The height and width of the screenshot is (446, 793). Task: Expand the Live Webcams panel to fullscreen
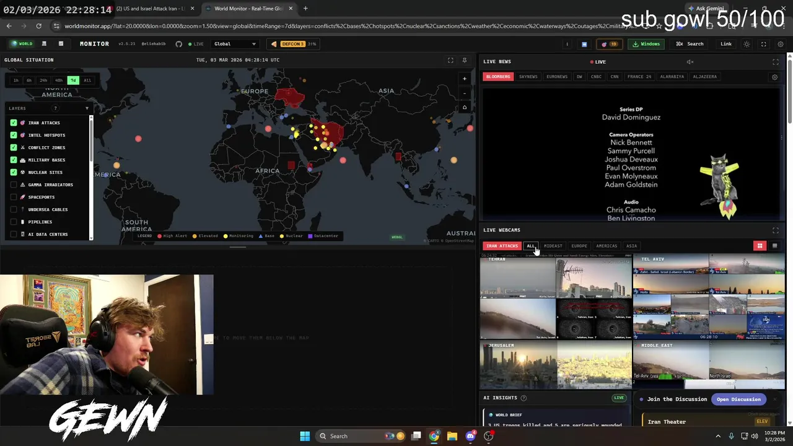[x=775, y=230]
